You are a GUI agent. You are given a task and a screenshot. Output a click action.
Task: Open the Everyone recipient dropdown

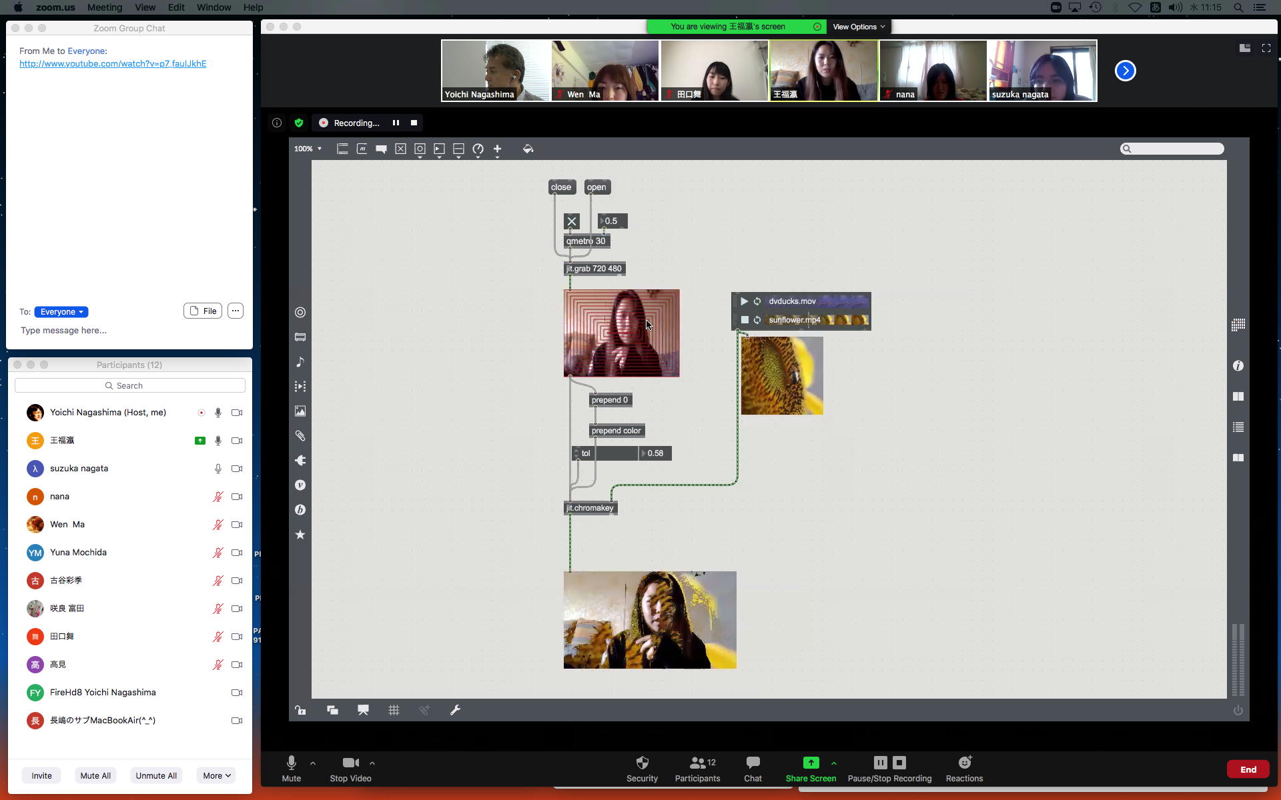click(x=61, y=312)
